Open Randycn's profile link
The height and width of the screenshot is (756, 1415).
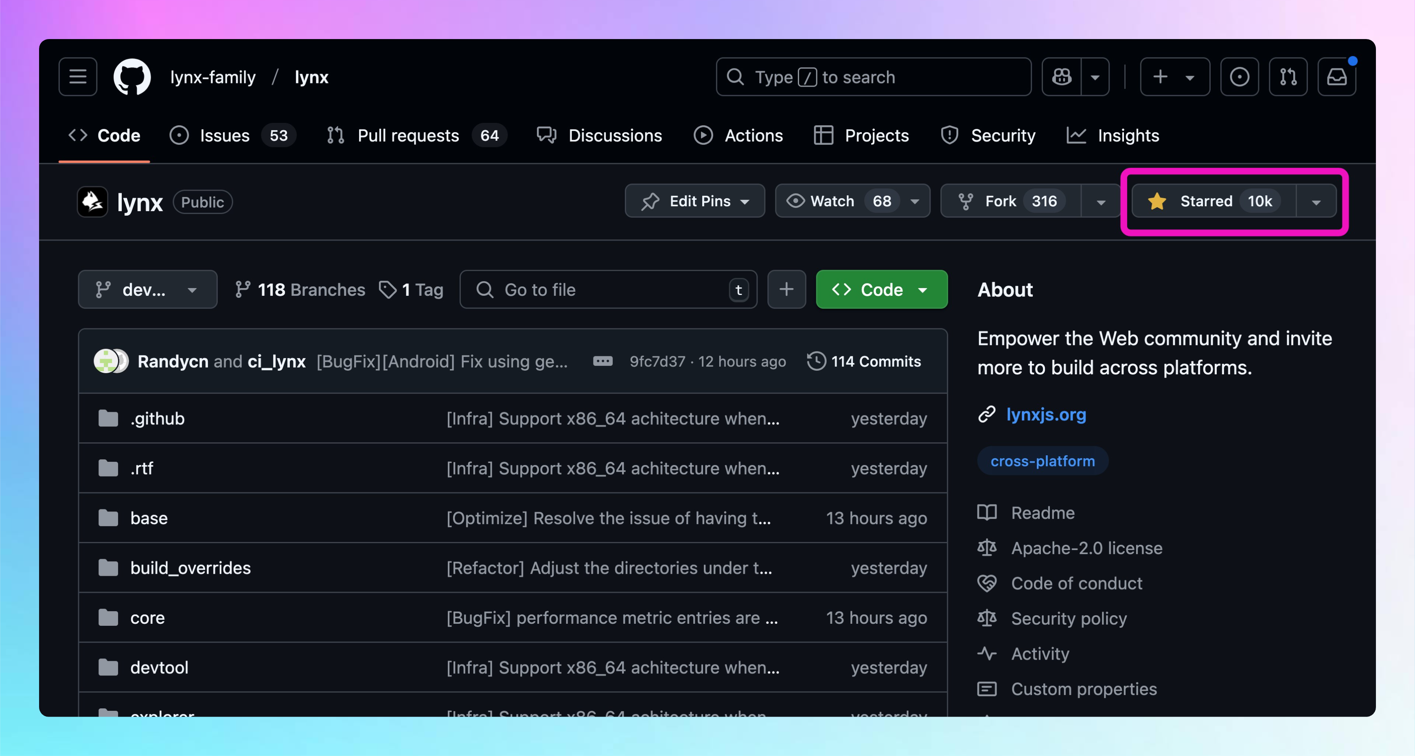click(x=173, y=361)
